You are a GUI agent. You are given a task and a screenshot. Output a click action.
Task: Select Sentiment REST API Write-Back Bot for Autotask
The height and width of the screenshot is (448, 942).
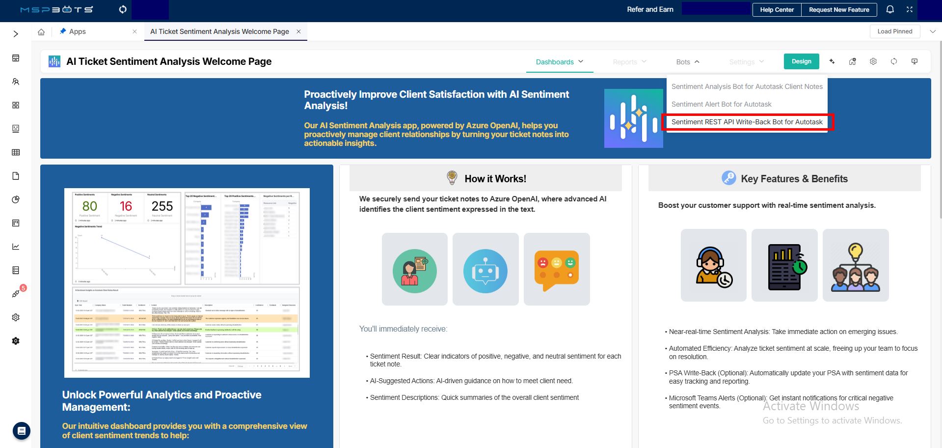point(747,122)
